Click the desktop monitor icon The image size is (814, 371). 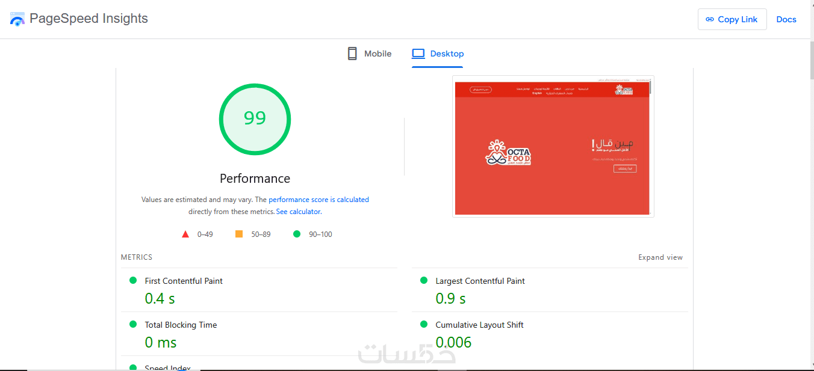[418, 54]
